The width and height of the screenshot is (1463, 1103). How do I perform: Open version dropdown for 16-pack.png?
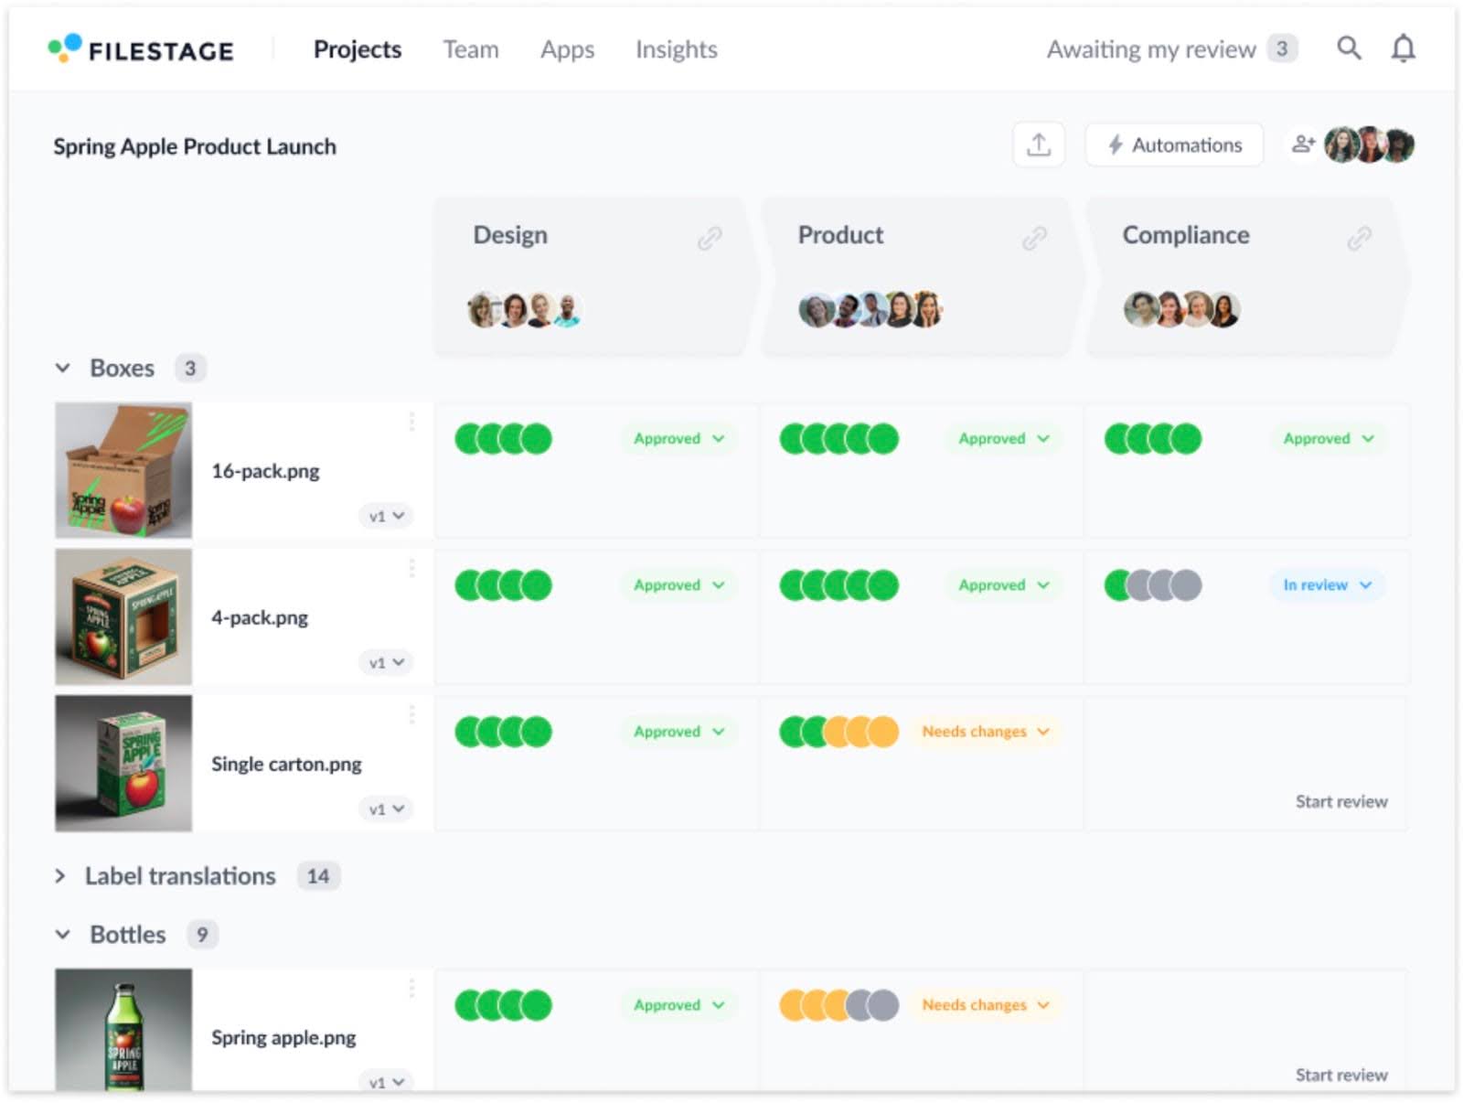[385, 516]
